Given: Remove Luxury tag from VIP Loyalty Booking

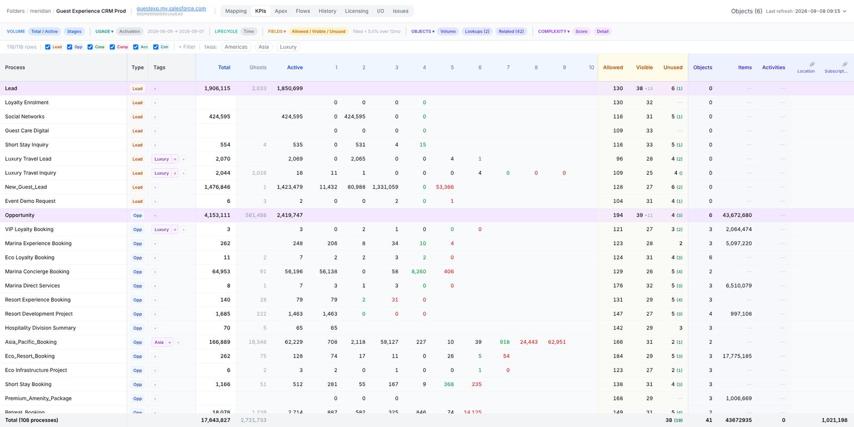Looking at the screenshot, I should coord(175,230).
